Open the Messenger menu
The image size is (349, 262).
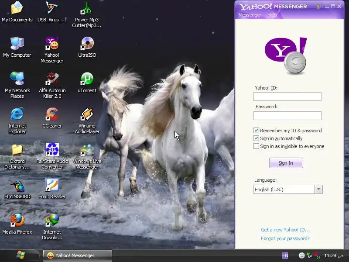250,15
